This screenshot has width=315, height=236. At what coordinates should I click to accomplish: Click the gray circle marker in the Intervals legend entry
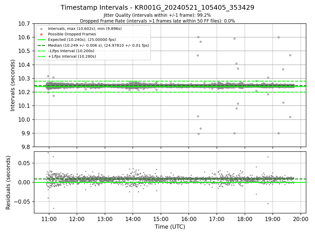tap(41, 29)
